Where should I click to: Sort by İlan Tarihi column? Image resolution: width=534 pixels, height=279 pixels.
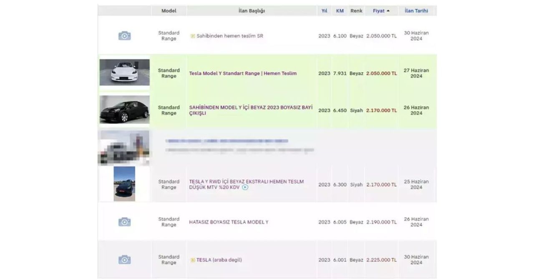pyautogui.click(x=416, y=11)
